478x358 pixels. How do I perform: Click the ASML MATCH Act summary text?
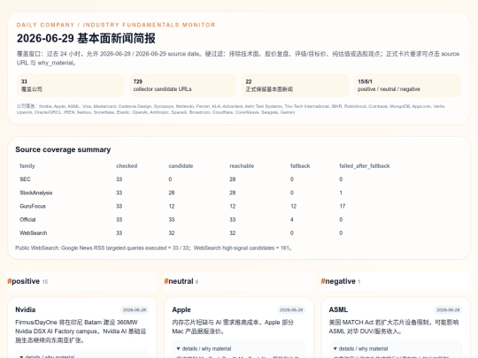point(394,327)
